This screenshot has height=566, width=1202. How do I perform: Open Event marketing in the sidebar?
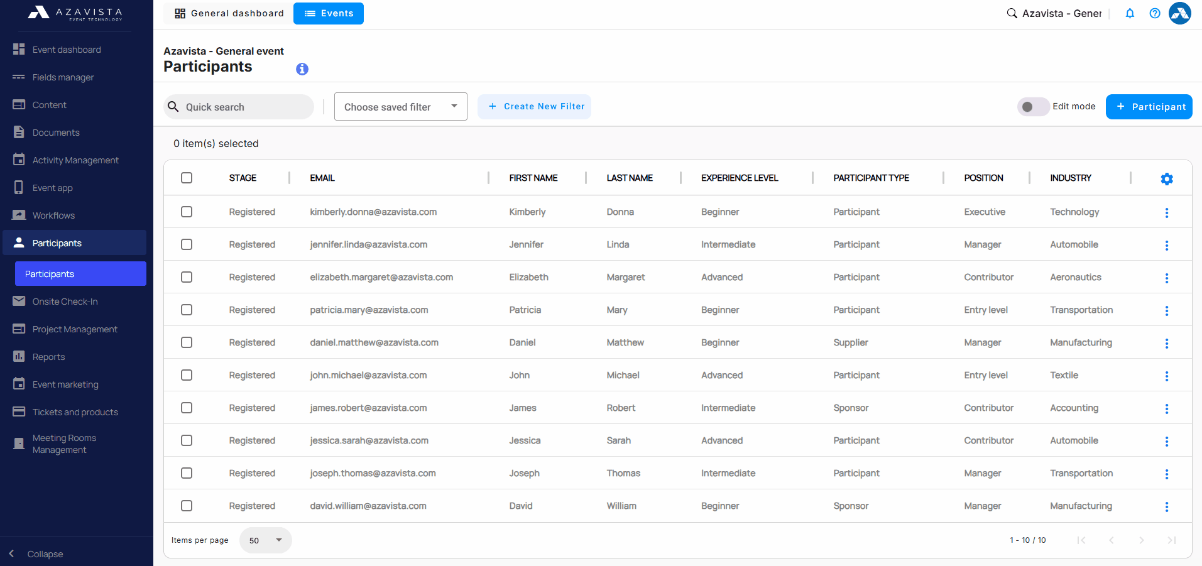coord(75,384)
